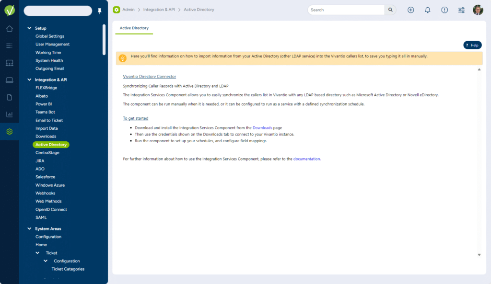Image resolution: width=491 pixels, height=284 pixels.
Task: Click the laptop assets icon in left rail
Action: tap(9, 80)
